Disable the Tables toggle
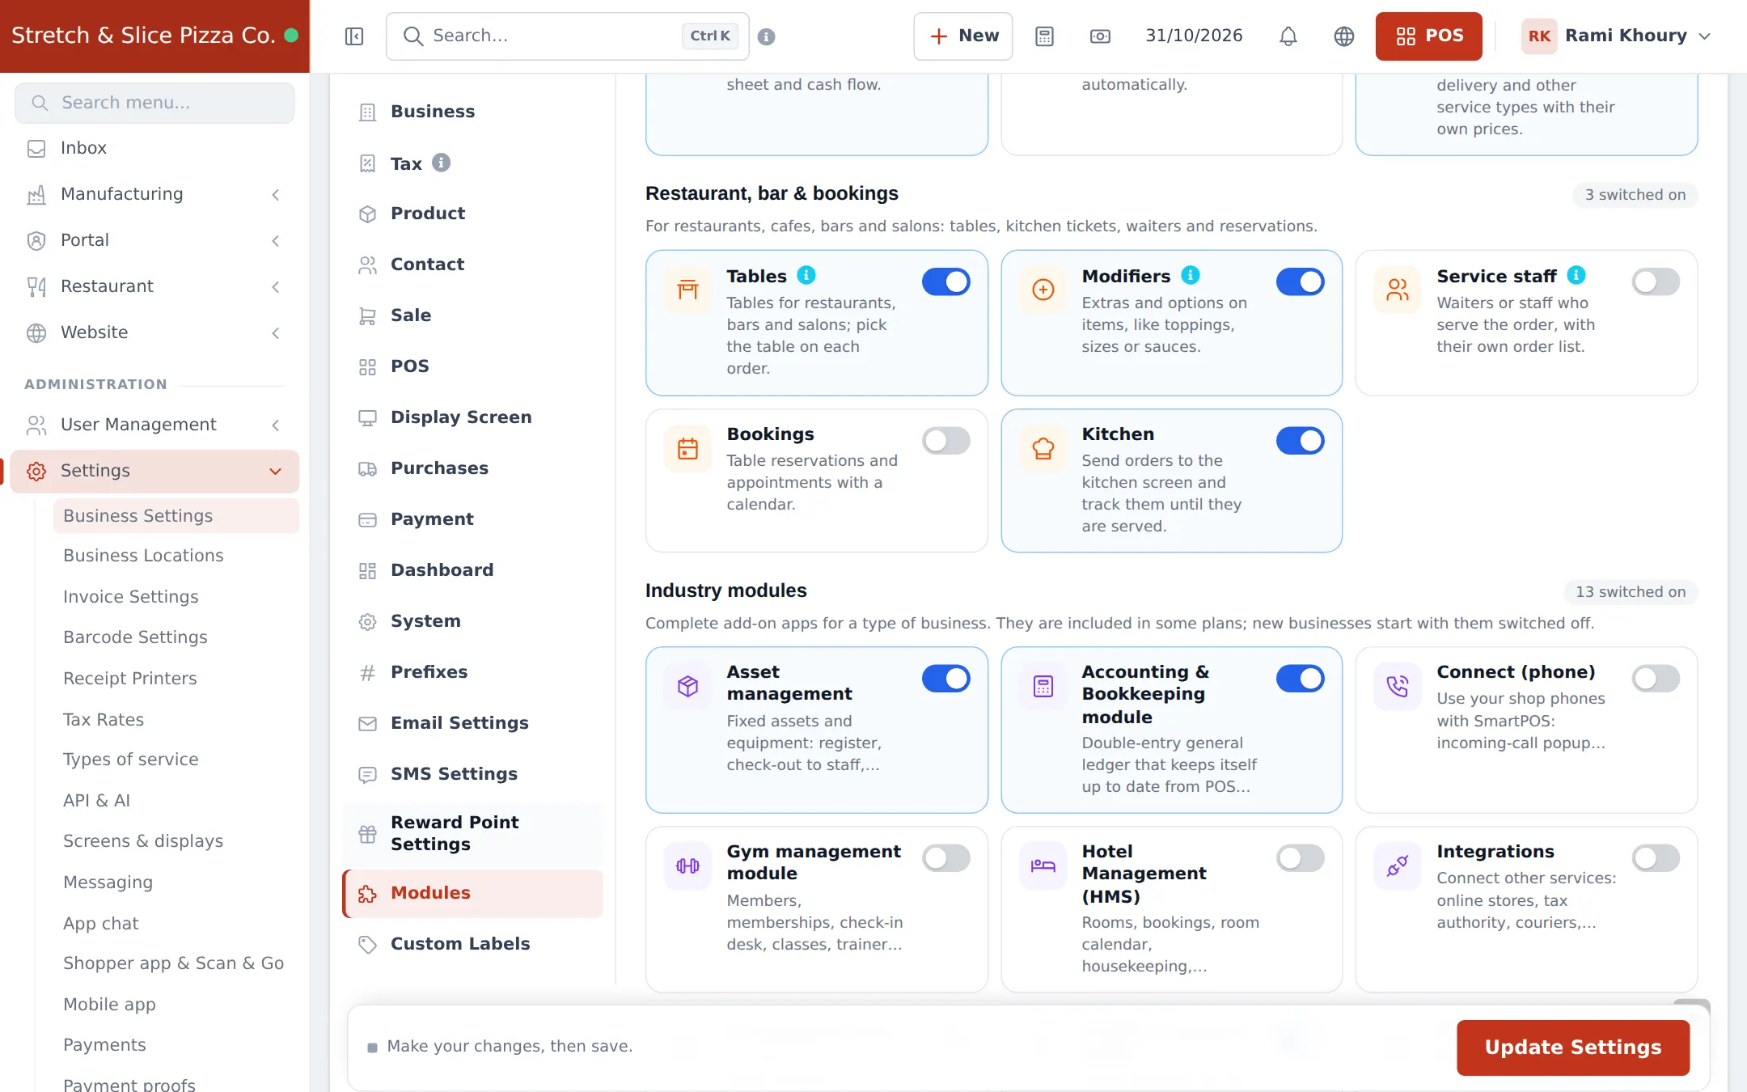1747x1092 pixels. (x=946, y=281)
